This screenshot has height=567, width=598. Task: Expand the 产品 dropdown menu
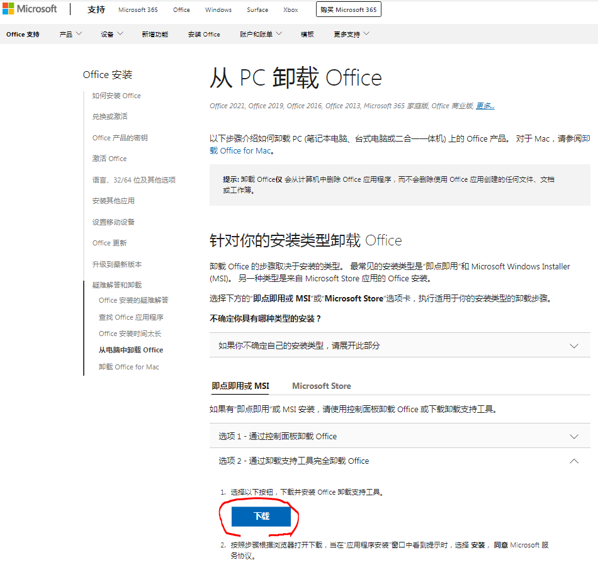point(71,35)
